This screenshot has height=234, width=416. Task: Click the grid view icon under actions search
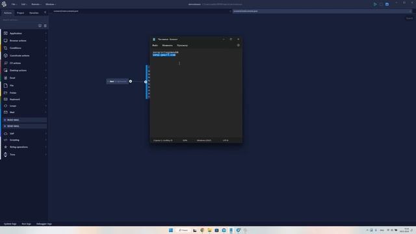click(x=45, y=26)
